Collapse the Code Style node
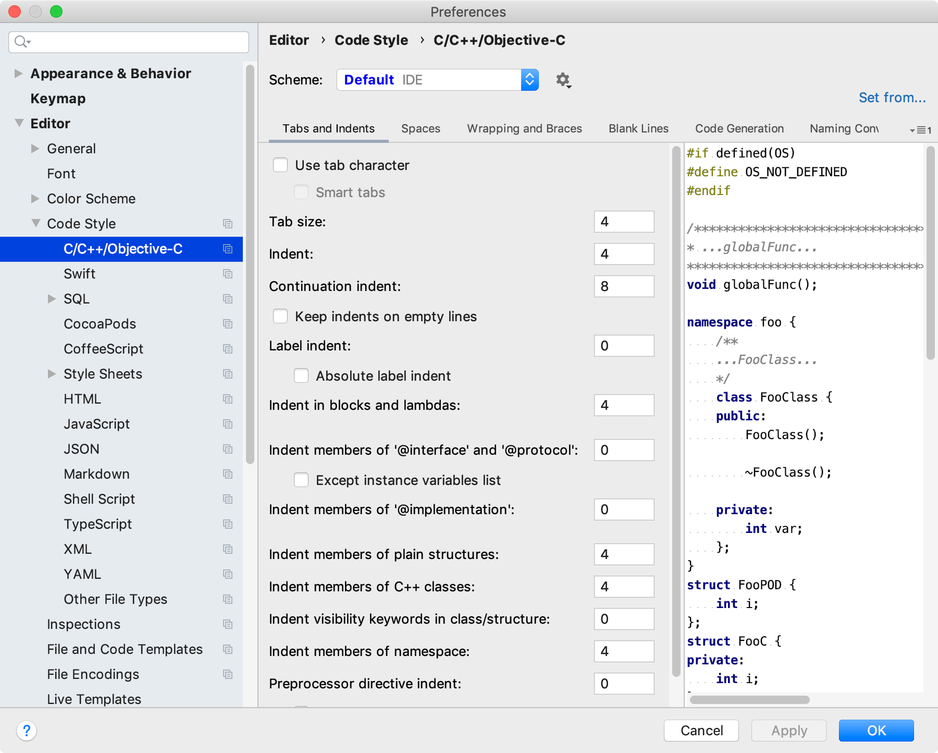The height and width of the screenshot is (753, 938). (36, 223)
